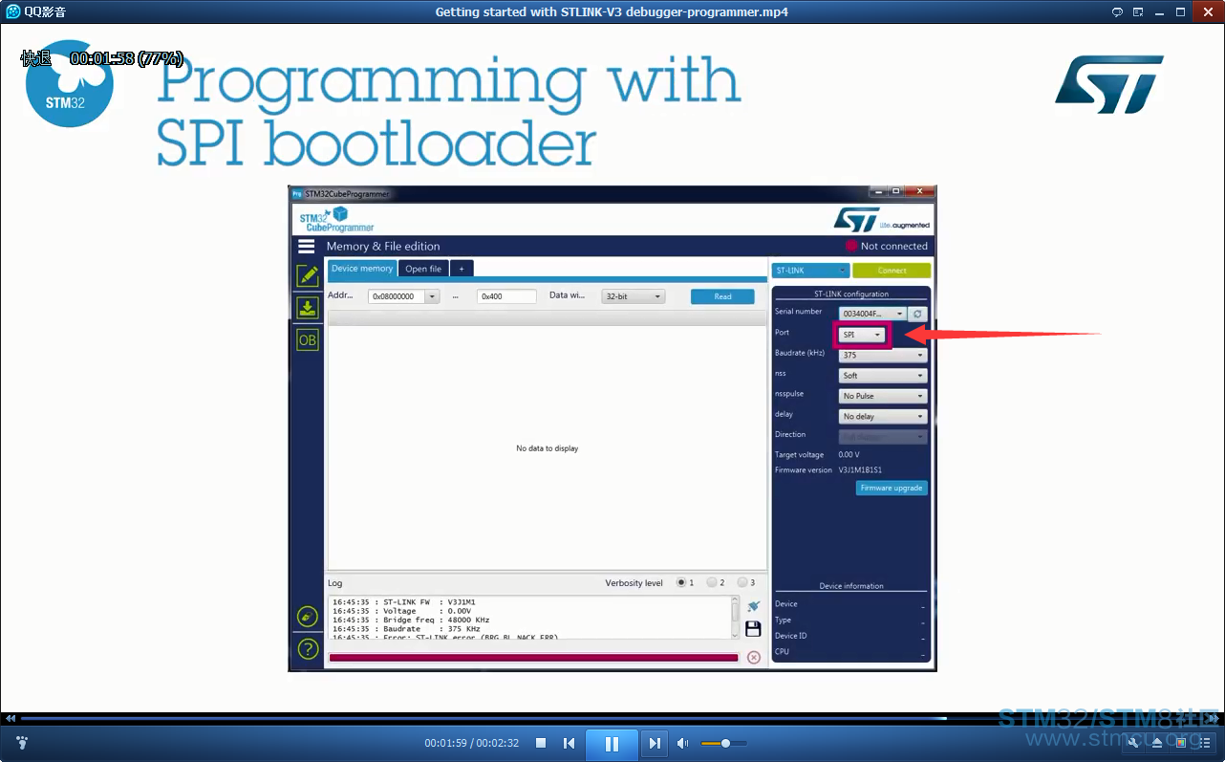This screenshot has width=1225, height=762.
Task: Click the 'No data to display' text
Action: (x=548, y=448)
